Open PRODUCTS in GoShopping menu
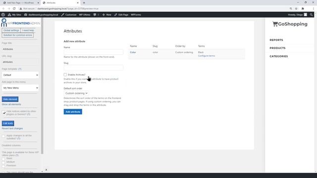This screenshot has width=317, height=178. pos(277,48)
